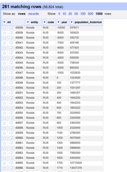127x172 pixels.
Task: Star row 43040
Action: pos(5,38)
